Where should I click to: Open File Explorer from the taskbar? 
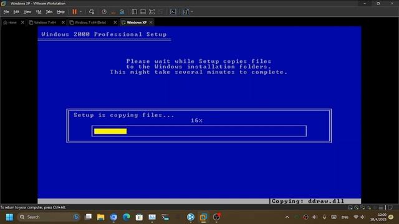[101, 217]
